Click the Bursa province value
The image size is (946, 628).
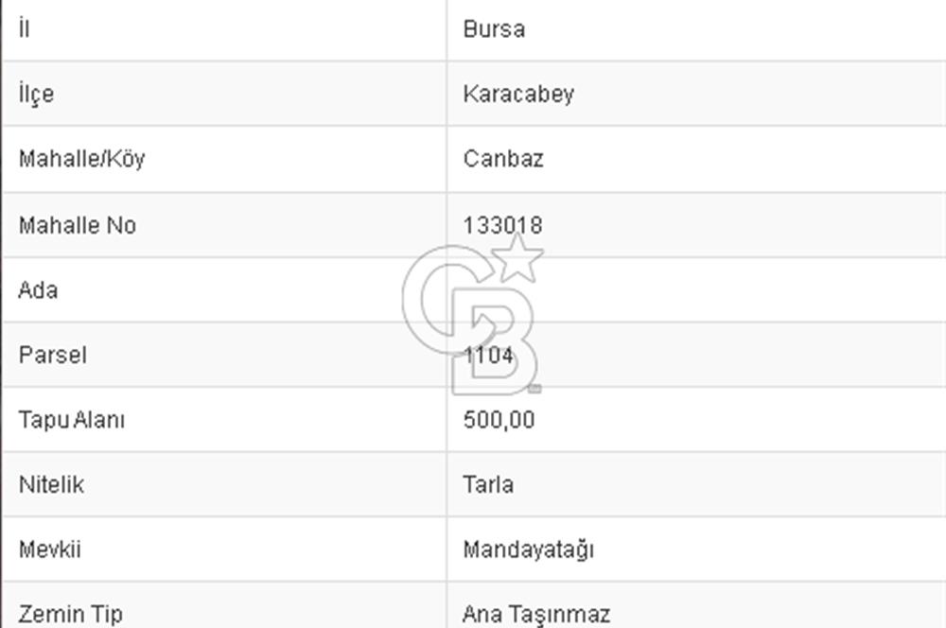pos(494,29)
